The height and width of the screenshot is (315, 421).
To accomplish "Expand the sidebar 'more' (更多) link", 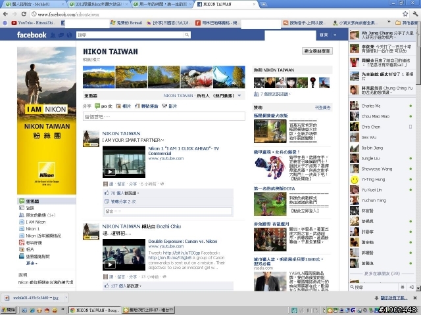I will (x=32, y=263).
